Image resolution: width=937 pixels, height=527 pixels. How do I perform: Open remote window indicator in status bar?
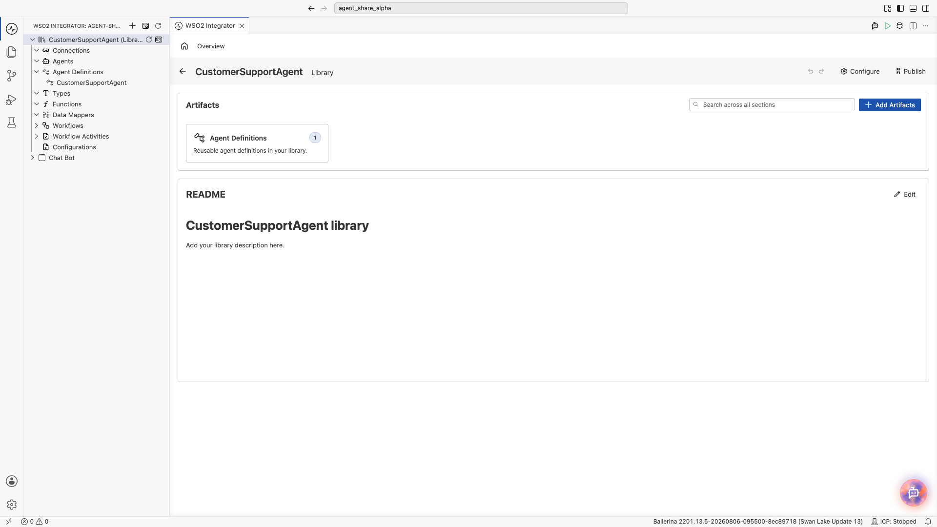click(9, 522)
